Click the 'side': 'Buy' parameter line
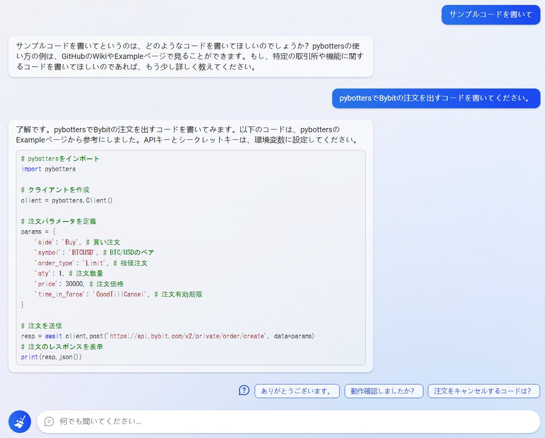The width and height of the screenshot is (545, 438). coord(77,242)
